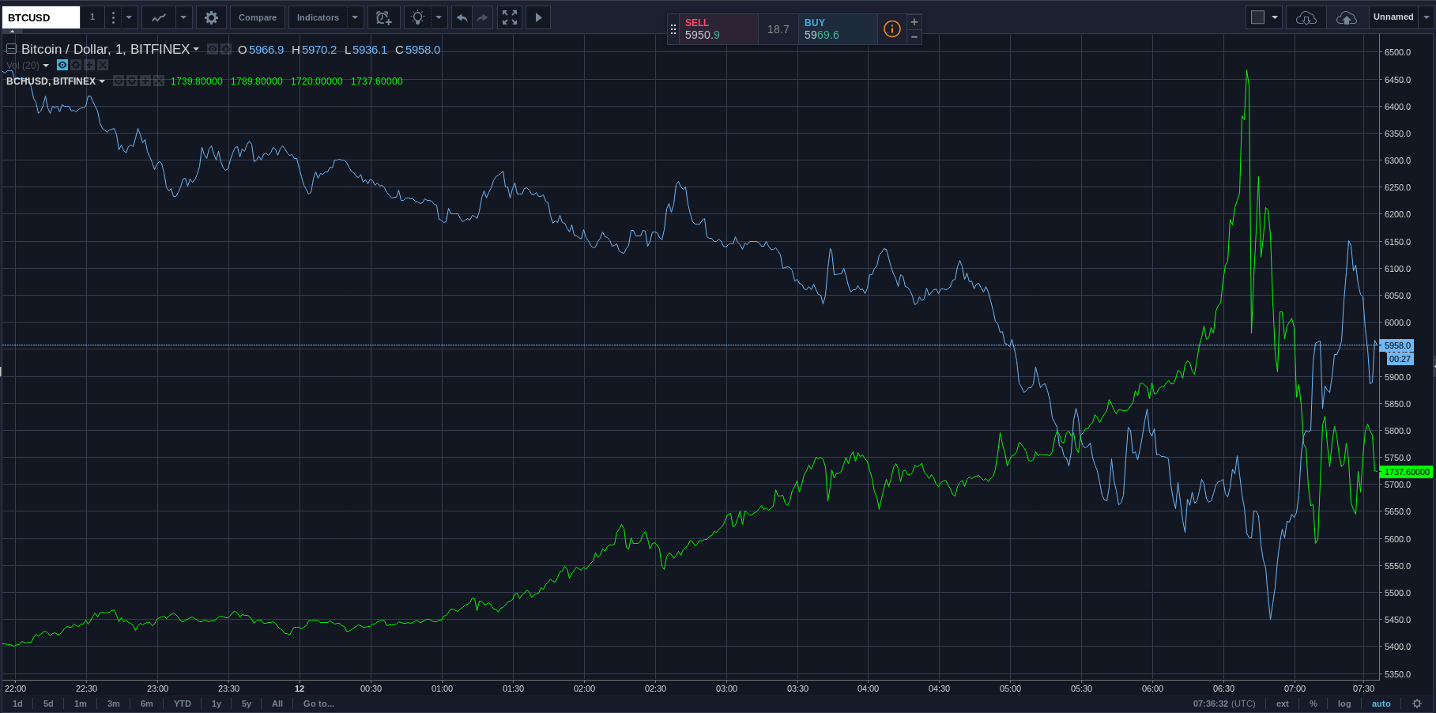1436x713 pixels.
Task: Expand the Indicators dropdown arrow
Action: pos(355,17)
